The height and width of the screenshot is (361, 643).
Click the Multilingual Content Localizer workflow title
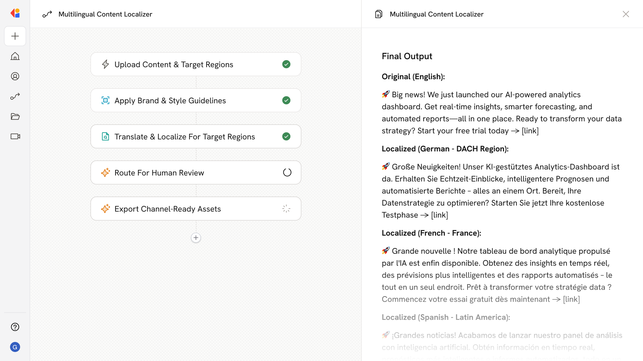click(105, 14)
